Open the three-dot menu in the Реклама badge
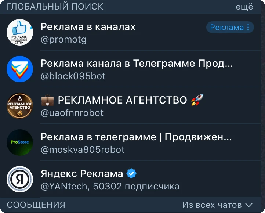The image size is (265, 213). point(248,27)
